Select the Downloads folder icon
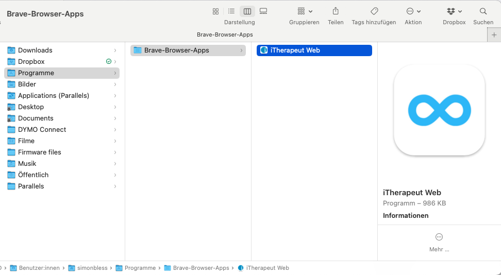The height and width of the screenshot is (275, 501). tap(11, 50)
